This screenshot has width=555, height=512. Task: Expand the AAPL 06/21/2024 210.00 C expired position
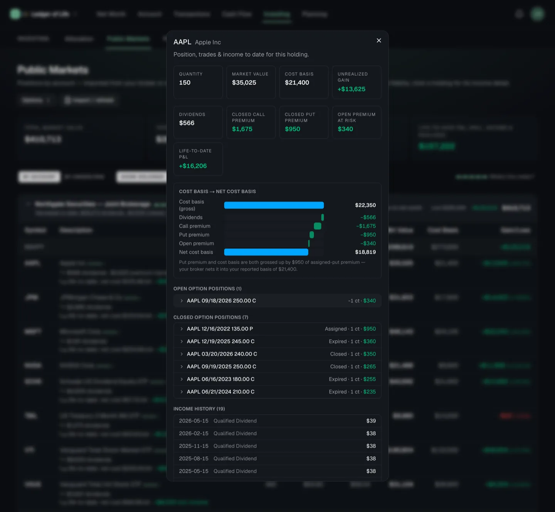tap(277, 392)
